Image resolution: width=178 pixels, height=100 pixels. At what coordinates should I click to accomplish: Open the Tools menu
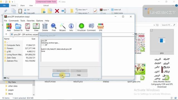[23, 21]
